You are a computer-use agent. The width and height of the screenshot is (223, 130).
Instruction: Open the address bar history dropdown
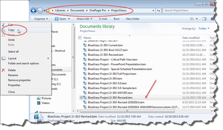(x=153, y=11)
